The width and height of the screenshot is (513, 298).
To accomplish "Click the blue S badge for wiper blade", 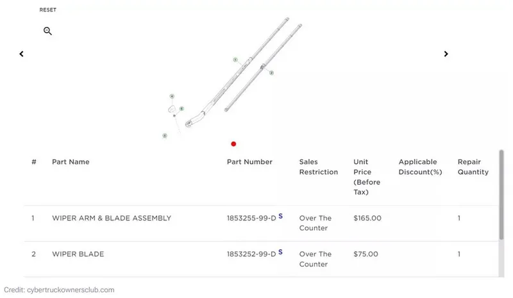I will [x=280, y=252].
